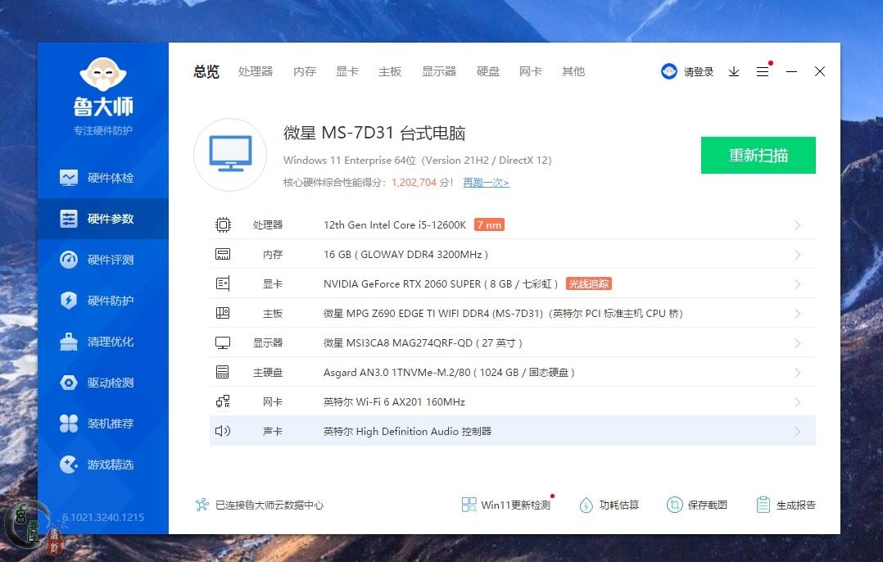Click the download arrow icon in title bar
The image size is (883, 562).
734,72
